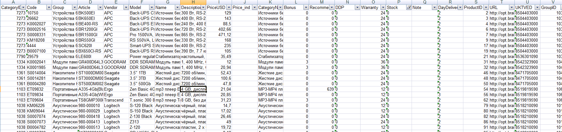Select the price cell 402,66
562x132 pixels.
219,29
